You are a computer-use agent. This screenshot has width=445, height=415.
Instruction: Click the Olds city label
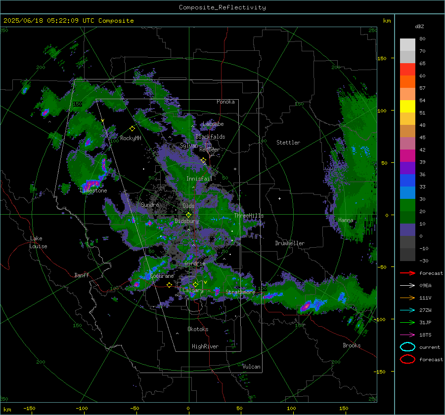pos(188,206)
